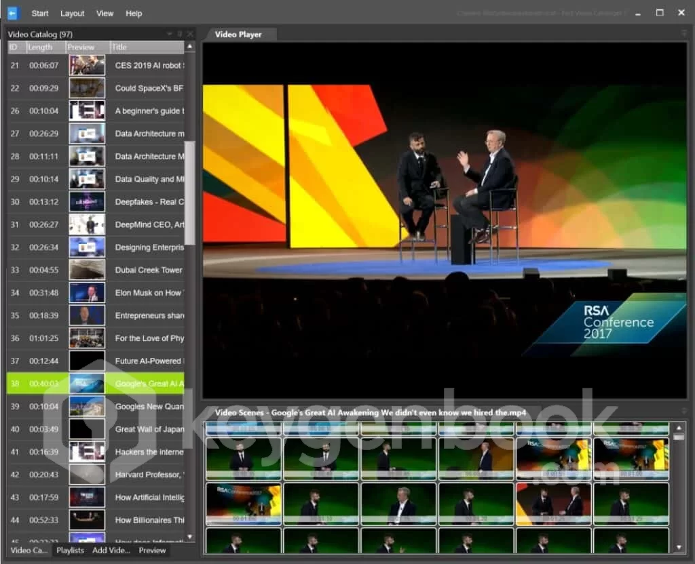Switch to the bottom Preview tab

click(x=153, y=550)
